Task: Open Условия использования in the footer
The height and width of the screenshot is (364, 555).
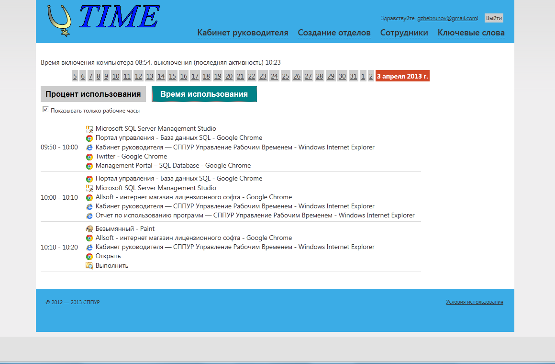Action: coord(474,302)
